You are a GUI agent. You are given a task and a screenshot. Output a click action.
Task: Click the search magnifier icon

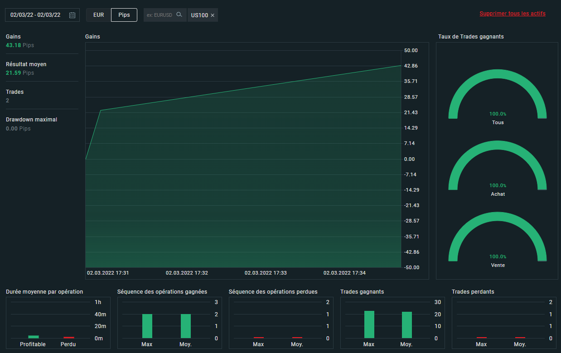coord(179,15)
